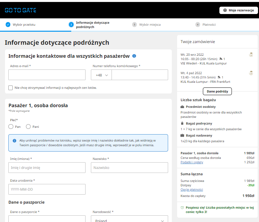Click the completed checkmark icon for Wybór przelotu
The width and height of the screenshot is (259, 222).
click(x=8, y=24)
